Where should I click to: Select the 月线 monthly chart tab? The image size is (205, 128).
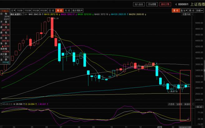point(67,10)
